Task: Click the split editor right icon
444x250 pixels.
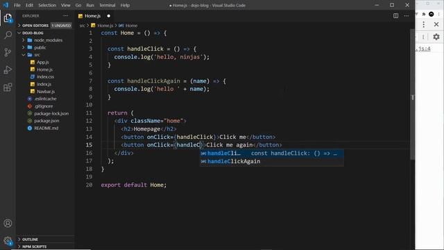Action: coord(396,16)
